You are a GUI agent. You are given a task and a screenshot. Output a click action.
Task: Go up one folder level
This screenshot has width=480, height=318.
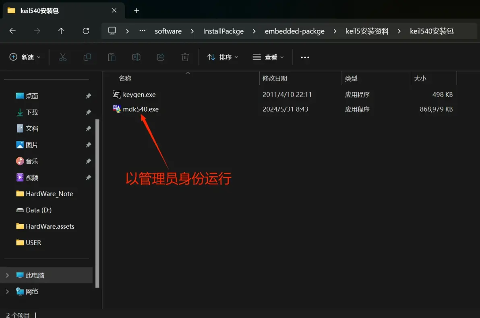61,31
